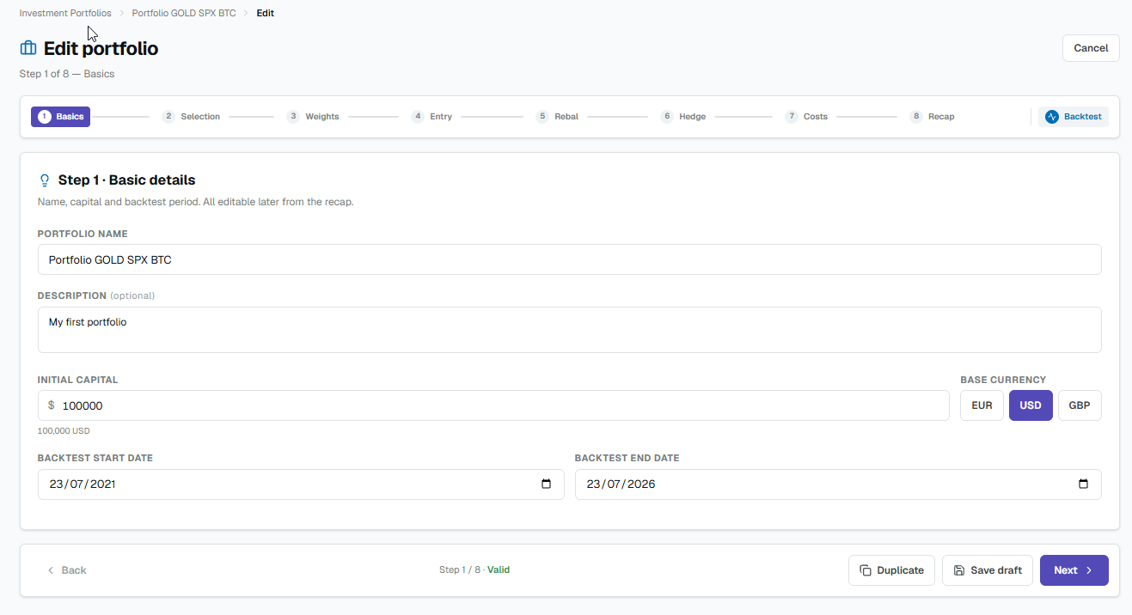Click the dollar sign in capital field

[x=52, y=405]
